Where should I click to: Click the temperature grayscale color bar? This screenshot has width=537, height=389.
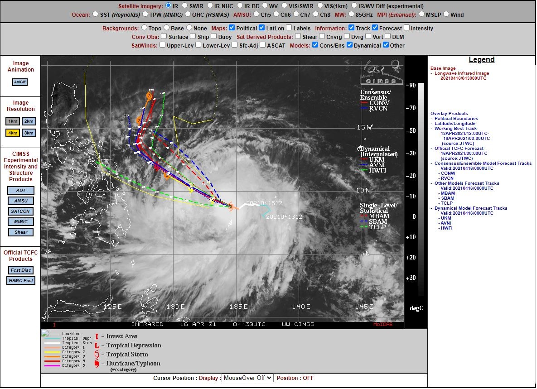click(x=421, y=189)
